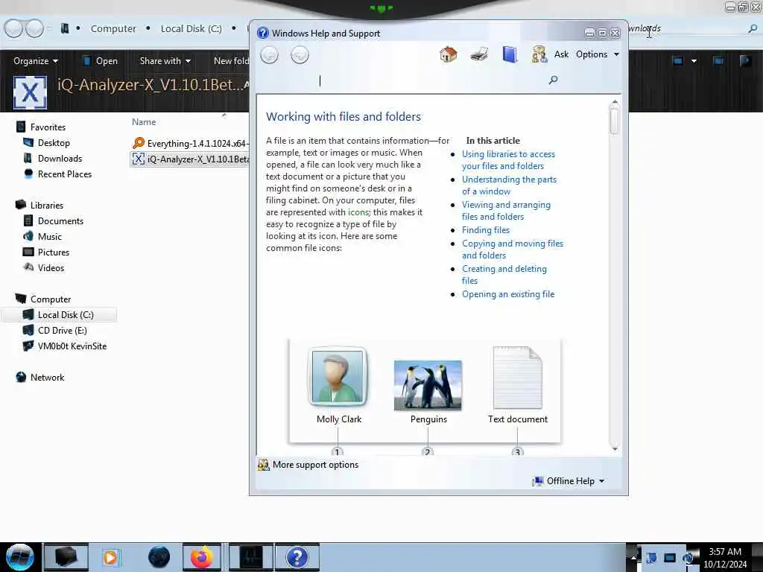Click the file explorer taskbar button
Screen dimensions: 763x572
pyautogui.click(x=66, y=557)
